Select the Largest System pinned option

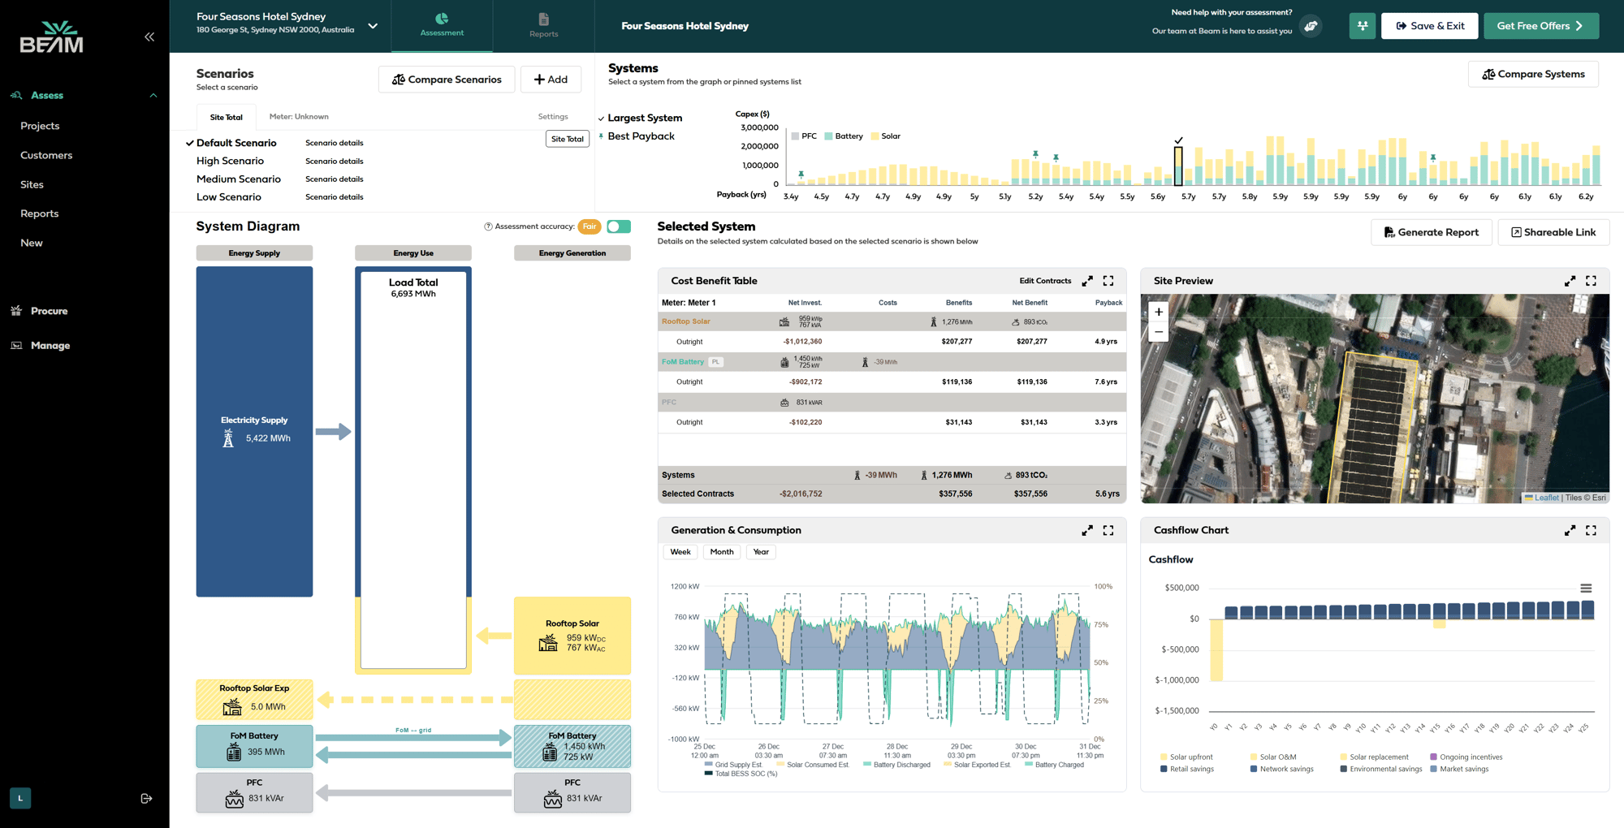click(x=645, y=118)
